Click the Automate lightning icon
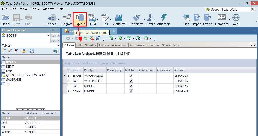The height and width of the screenshot is (136, 258). (x=164, y=20)
